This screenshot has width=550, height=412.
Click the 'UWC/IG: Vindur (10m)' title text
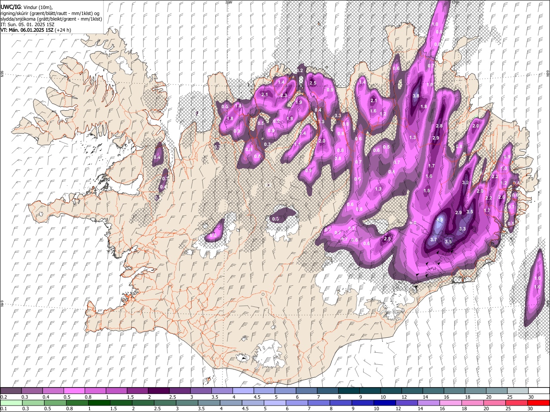pyautogui.click(x=27, y=7)
